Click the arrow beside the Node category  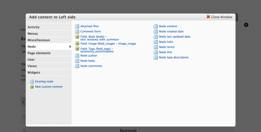coord(70,47)
